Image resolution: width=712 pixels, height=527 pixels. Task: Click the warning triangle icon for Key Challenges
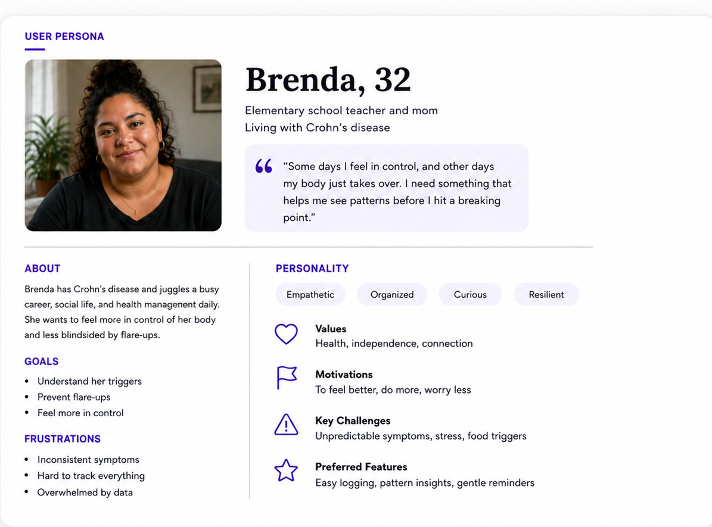(286, 425)
